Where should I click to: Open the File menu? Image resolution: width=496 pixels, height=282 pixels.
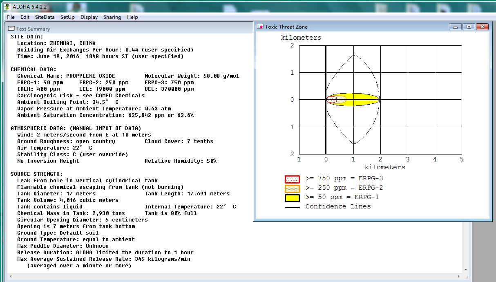[x=11, y=17]
